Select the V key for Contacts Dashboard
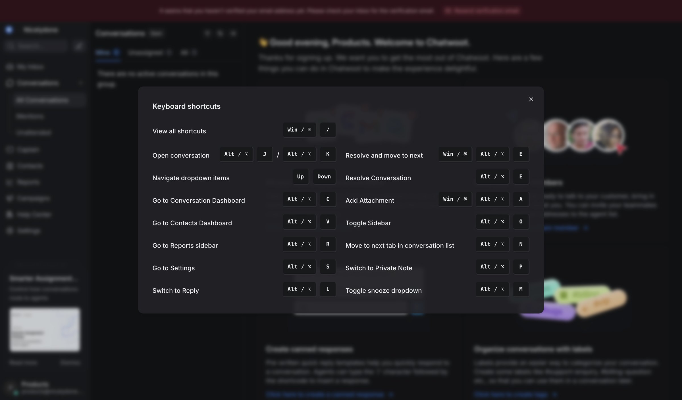 point(328,222)
